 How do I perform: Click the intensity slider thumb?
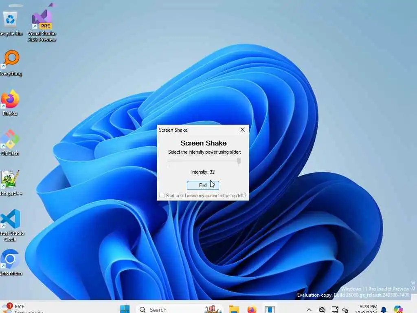239,161
